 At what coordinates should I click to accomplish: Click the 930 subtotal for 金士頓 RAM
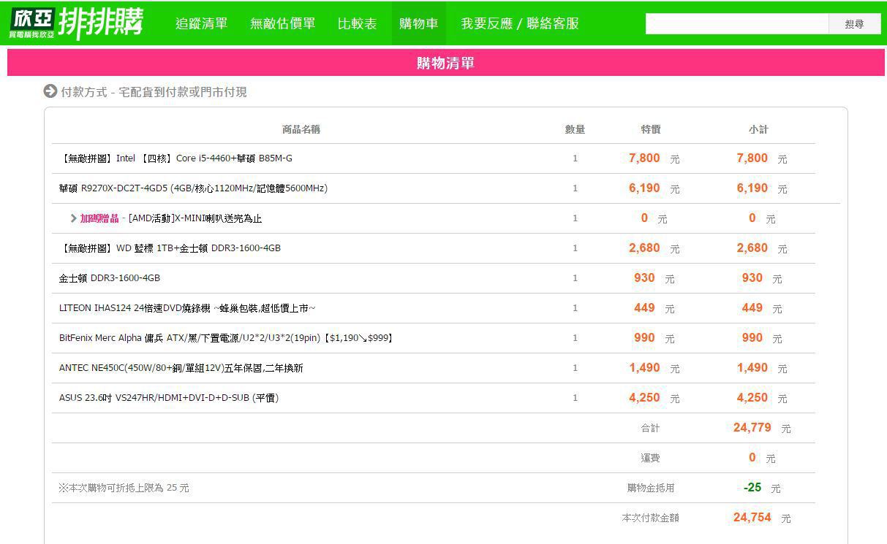752,278
